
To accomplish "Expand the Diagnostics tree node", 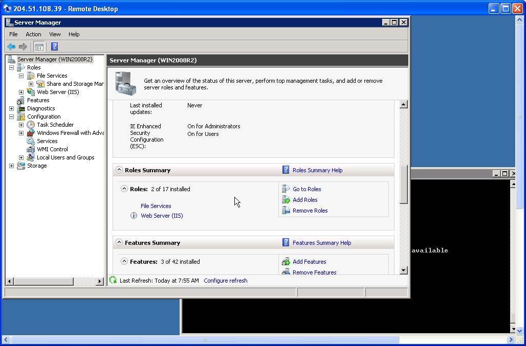I will coord(11,108).
